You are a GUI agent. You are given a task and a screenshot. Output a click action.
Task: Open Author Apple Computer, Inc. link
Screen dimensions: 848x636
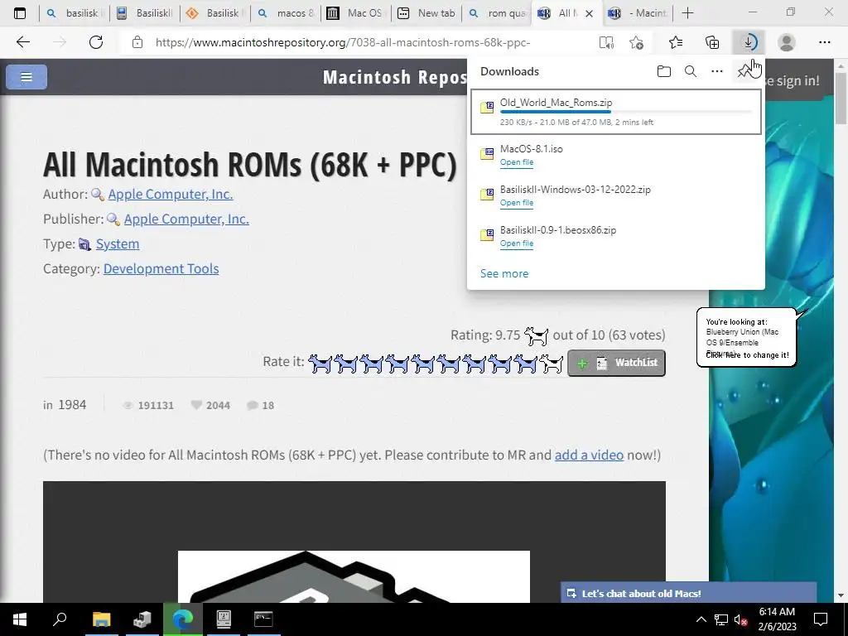[x=171, y=194]
